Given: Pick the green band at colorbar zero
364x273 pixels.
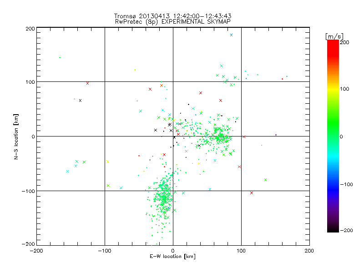Looking at the screenshot, I should (333, 136).
